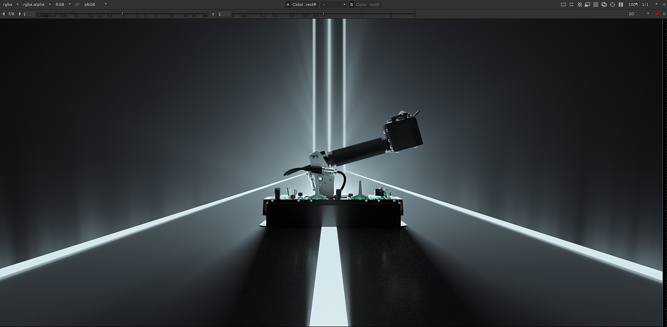This screenshot has height=327, width=667.
Task: Click the gain value input field
Action: (29, 14)
